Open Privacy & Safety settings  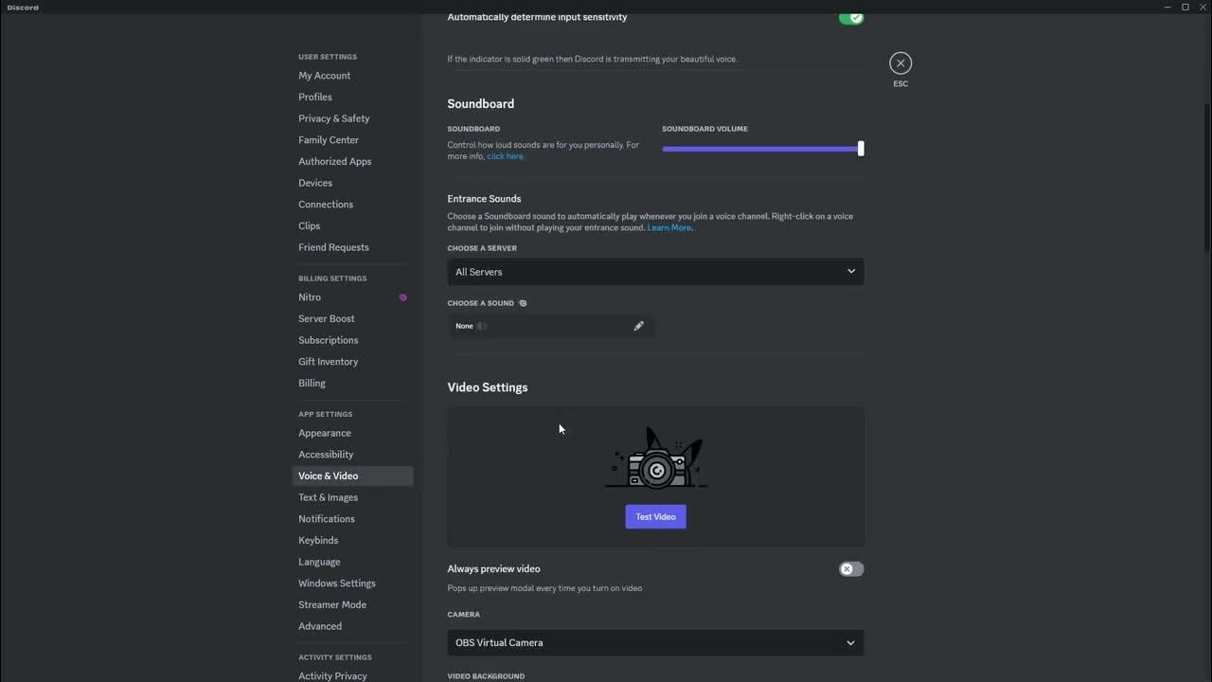334,118
